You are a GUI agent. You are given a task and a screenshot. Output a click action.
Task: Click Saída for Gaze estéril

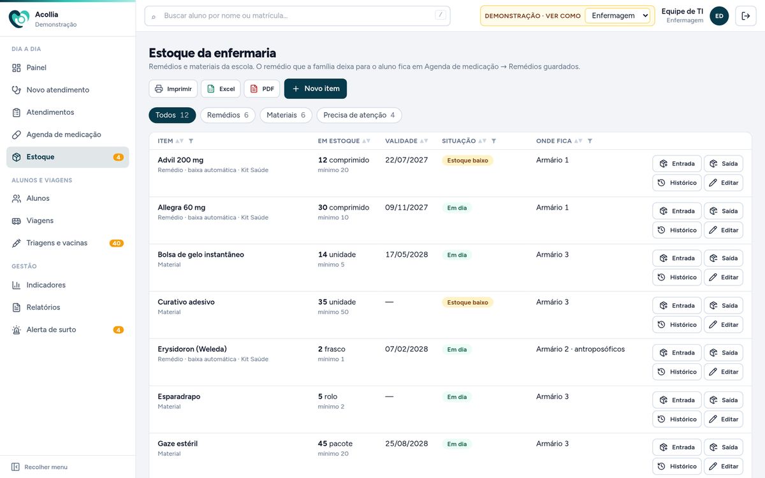724,447
